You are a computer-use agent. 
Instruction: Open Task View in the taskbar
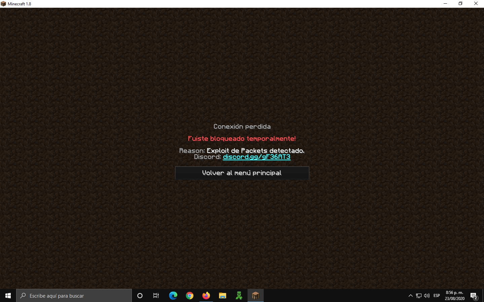156,296
